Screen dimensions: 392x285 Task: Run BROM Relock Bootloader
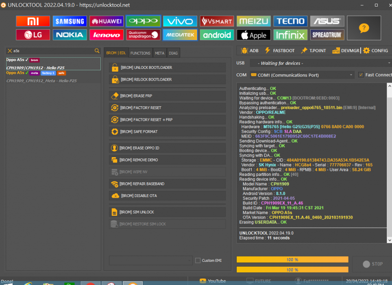point(167,79)
